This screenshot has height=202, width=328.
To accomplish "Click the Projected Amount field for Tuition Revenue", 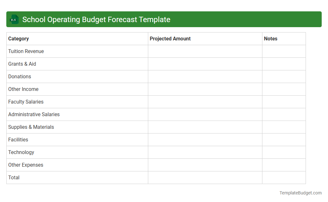I will (205, 51).
